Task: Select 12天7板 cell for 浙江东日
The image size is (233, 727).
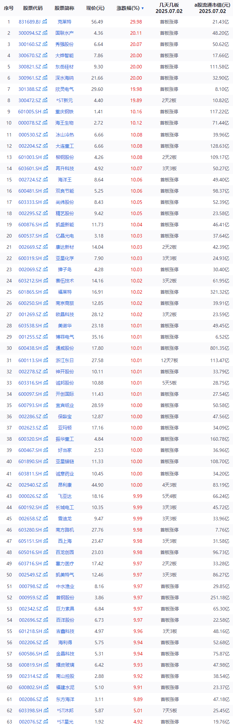Action: click(170, 360)
